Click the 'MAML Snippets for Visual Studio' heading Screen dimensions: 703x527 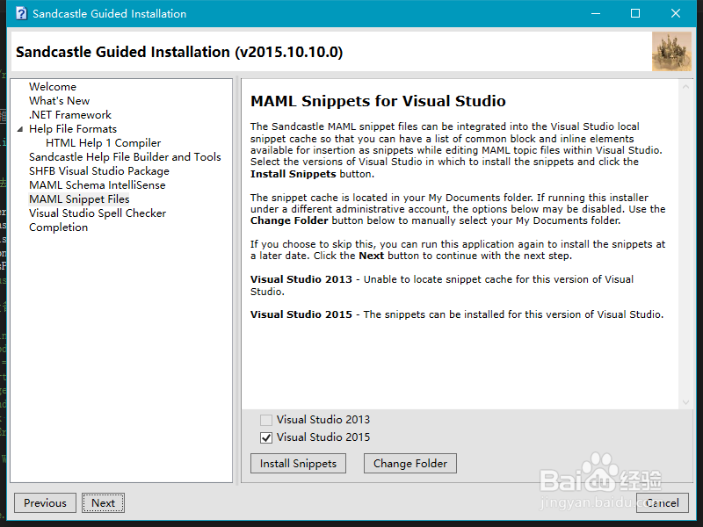click(378, 101)
